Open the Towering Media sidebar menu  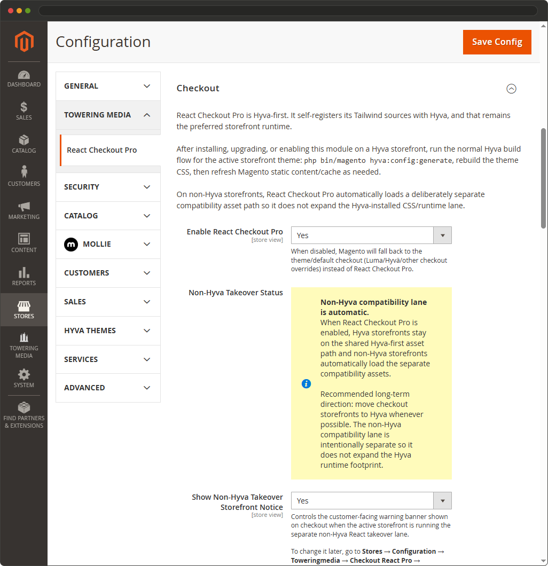coord(24,345)
